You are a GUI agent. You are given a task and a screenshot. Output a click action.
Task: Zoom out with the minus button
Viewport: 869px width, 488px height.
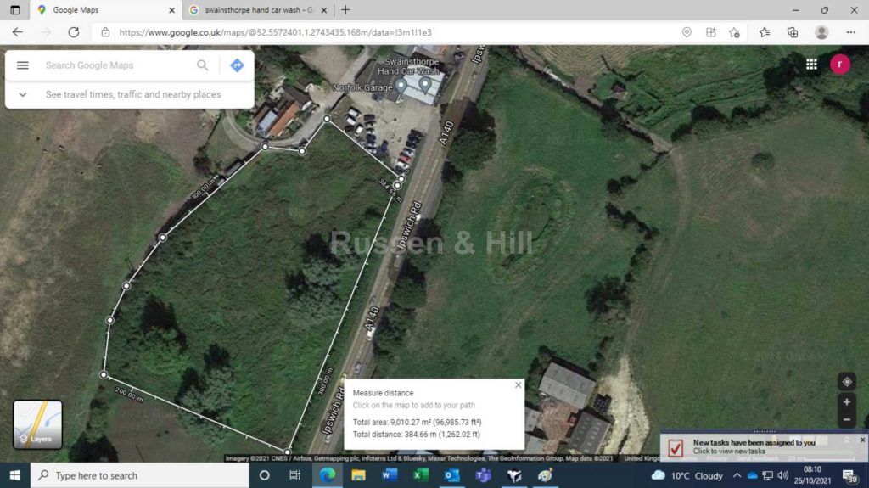coord(847,420)
